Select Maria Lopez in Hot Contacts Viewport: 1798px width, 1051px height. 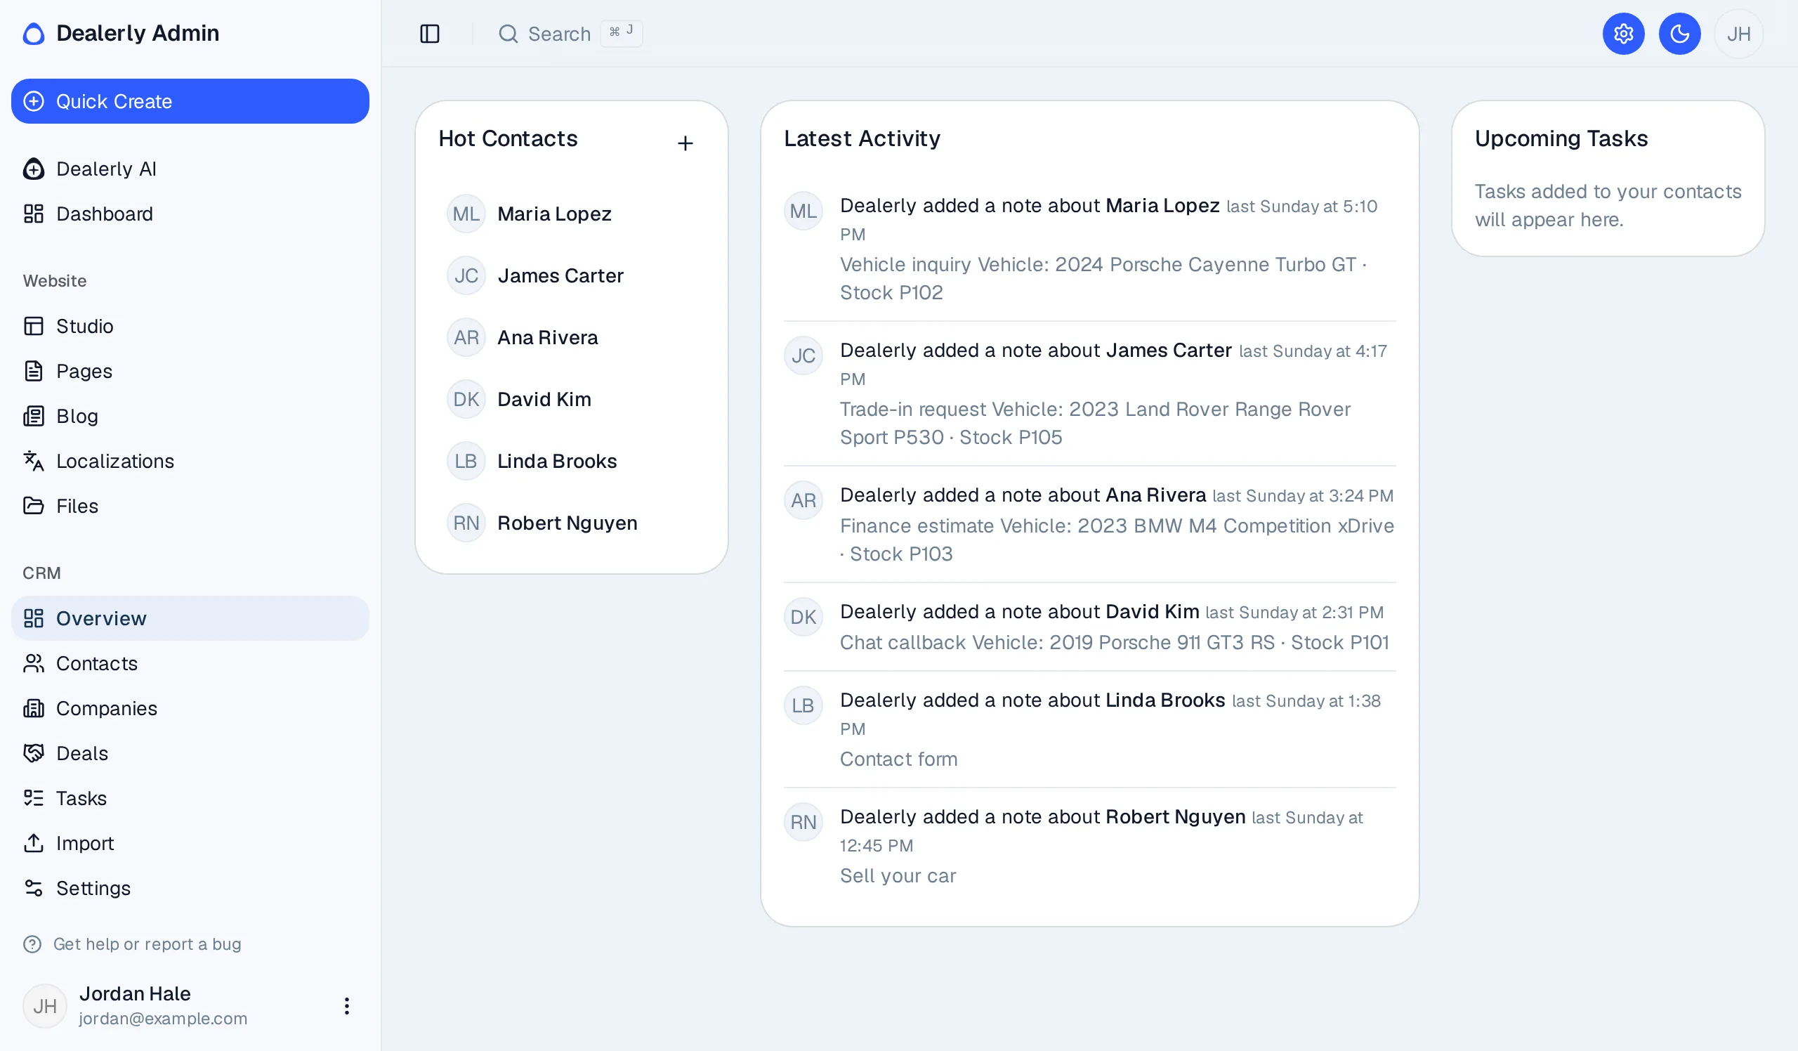[571, 214]
